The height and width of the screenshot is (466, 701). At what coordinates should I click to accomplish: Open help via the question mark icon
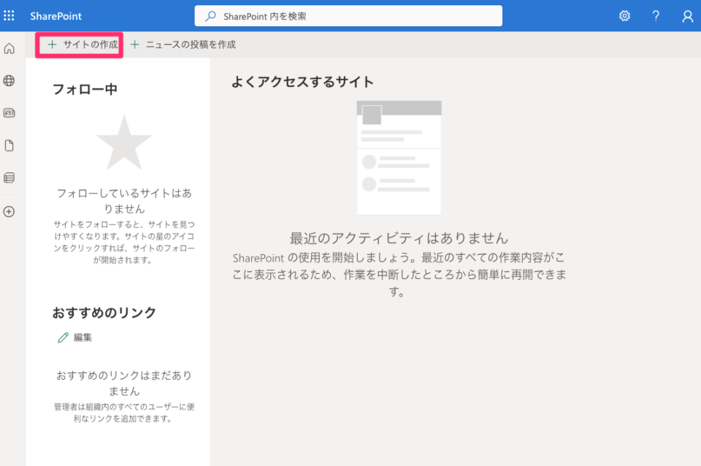655,15
